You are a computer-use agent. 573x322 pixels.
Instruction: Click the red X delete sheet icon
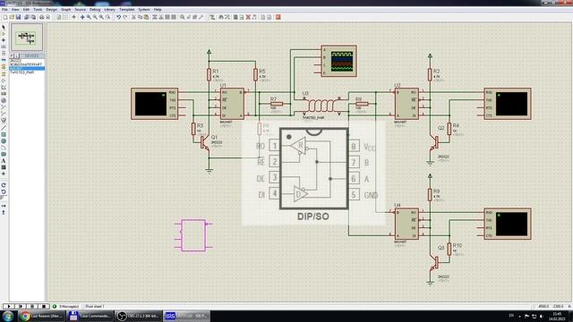(248, 17)
